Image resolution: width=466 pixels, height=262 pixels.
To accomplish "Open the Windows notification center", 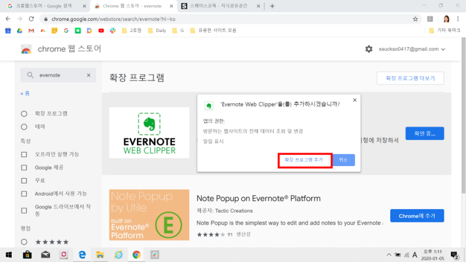I will point(454,255).
